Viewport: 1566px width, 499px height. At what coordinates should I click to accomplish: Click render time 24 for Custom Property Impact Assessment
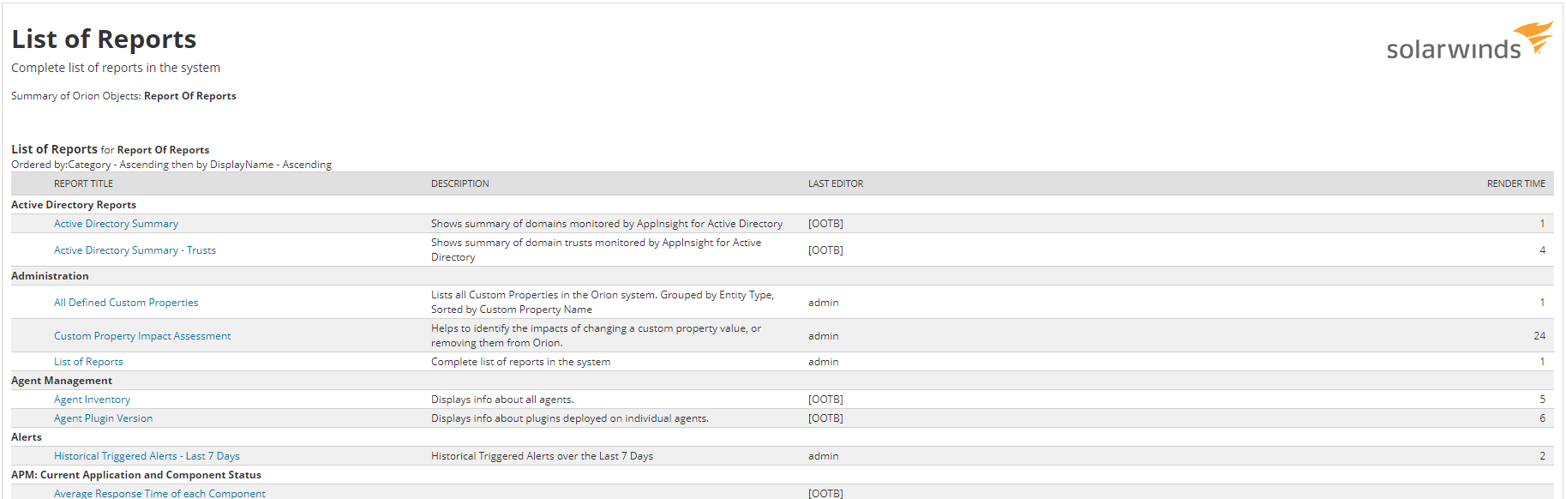coord(1539,336)
